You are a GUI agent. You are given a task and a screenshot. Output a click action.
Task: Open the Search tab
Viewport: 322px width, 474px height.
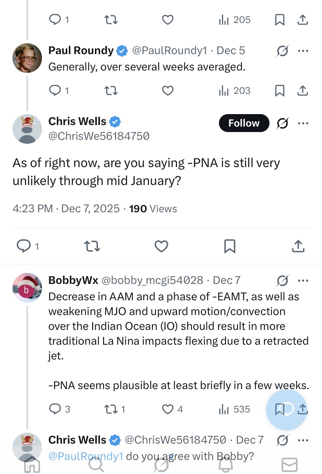tap(96, 464)
